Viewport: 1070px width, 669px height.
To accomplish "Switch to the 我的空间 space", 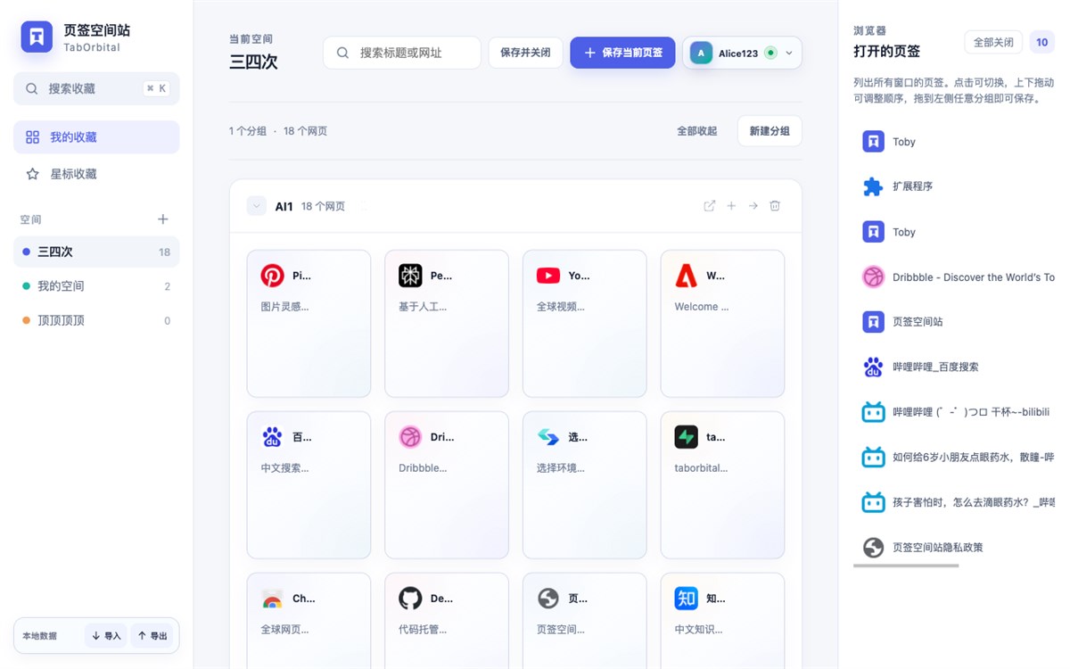I will click(x=96, y=286).
